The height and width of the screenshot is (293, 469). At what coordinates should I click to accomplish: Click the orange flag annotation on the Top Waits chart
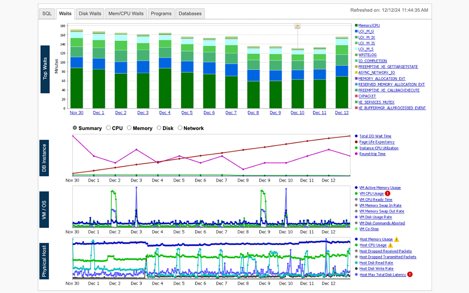pyautogui.click(x=298, y=26)
